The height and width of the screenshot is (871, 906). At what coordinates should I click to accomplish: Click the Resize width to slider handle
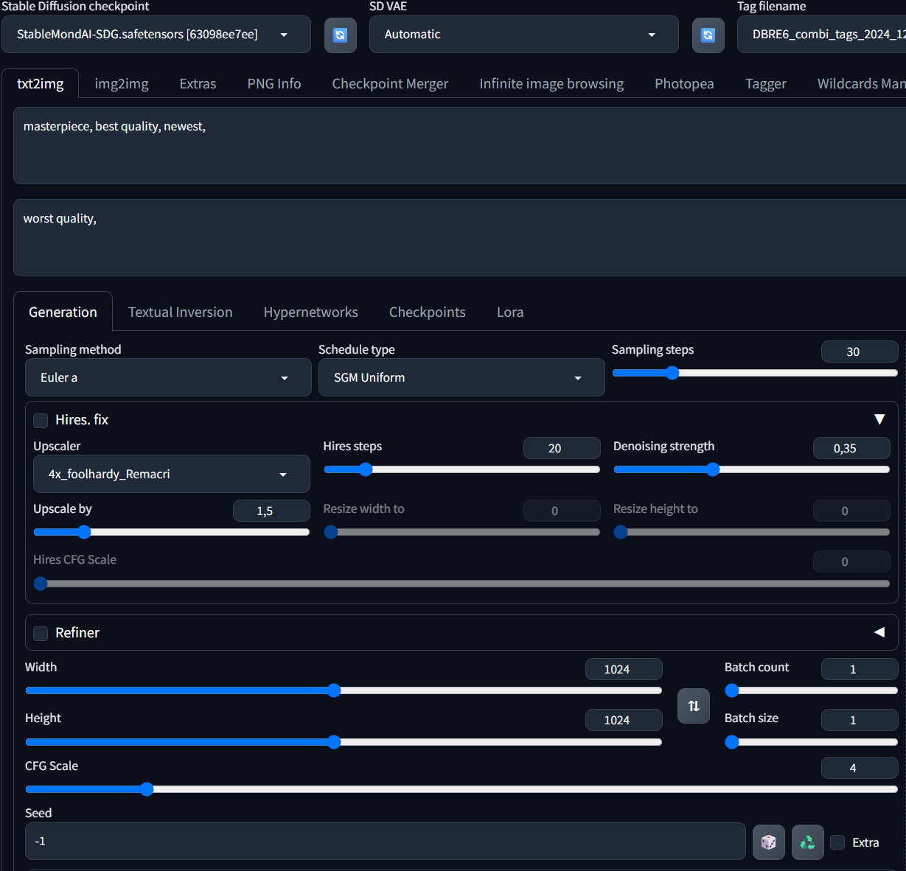pos(331,532)
